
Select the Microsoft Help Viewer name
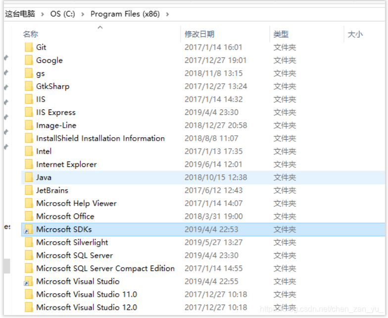point(76,203)
